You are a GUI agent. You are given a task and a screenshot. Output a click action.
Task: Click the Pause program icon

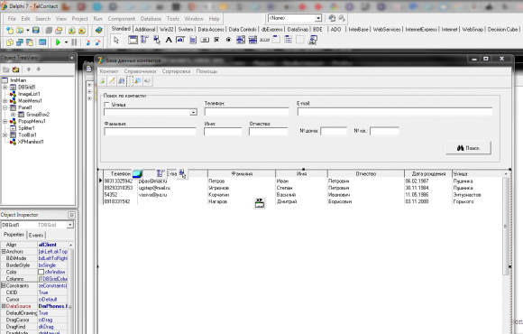point(74,42)
